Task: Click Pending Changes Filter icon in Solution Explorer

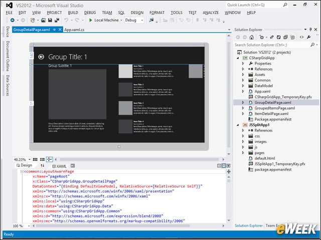Action: pyautogui.click(x=262, y=37)
